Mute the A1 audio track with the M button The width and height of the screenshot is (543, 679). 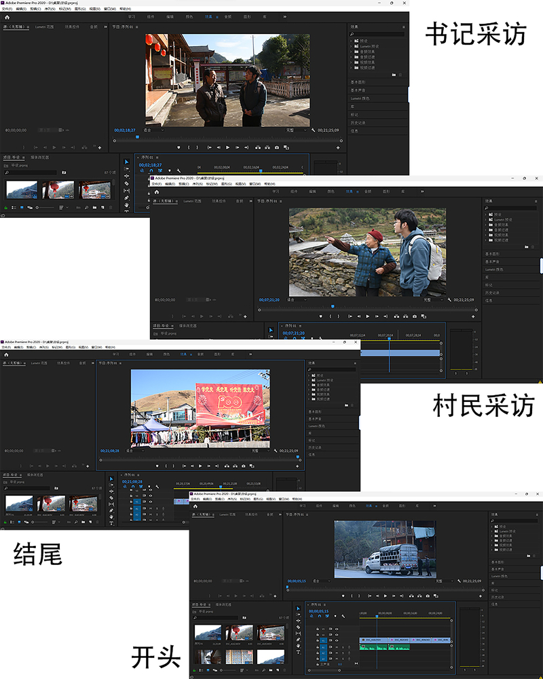(x=337, y=647)
